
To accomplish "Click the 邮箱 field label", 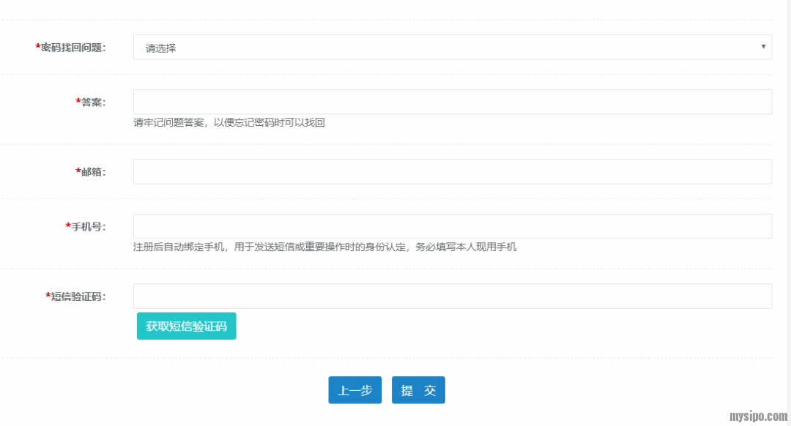I will (x=93, y=172).
